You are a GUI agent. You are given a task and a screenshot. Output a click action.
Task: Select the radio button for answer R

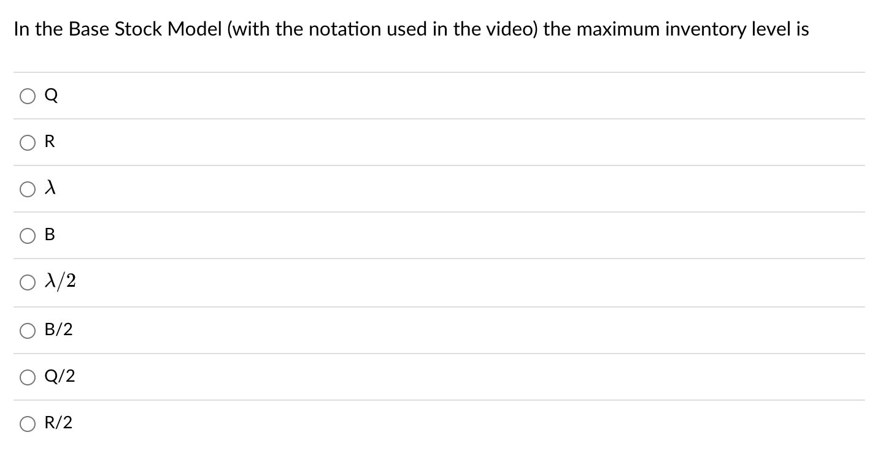point(27,143)
